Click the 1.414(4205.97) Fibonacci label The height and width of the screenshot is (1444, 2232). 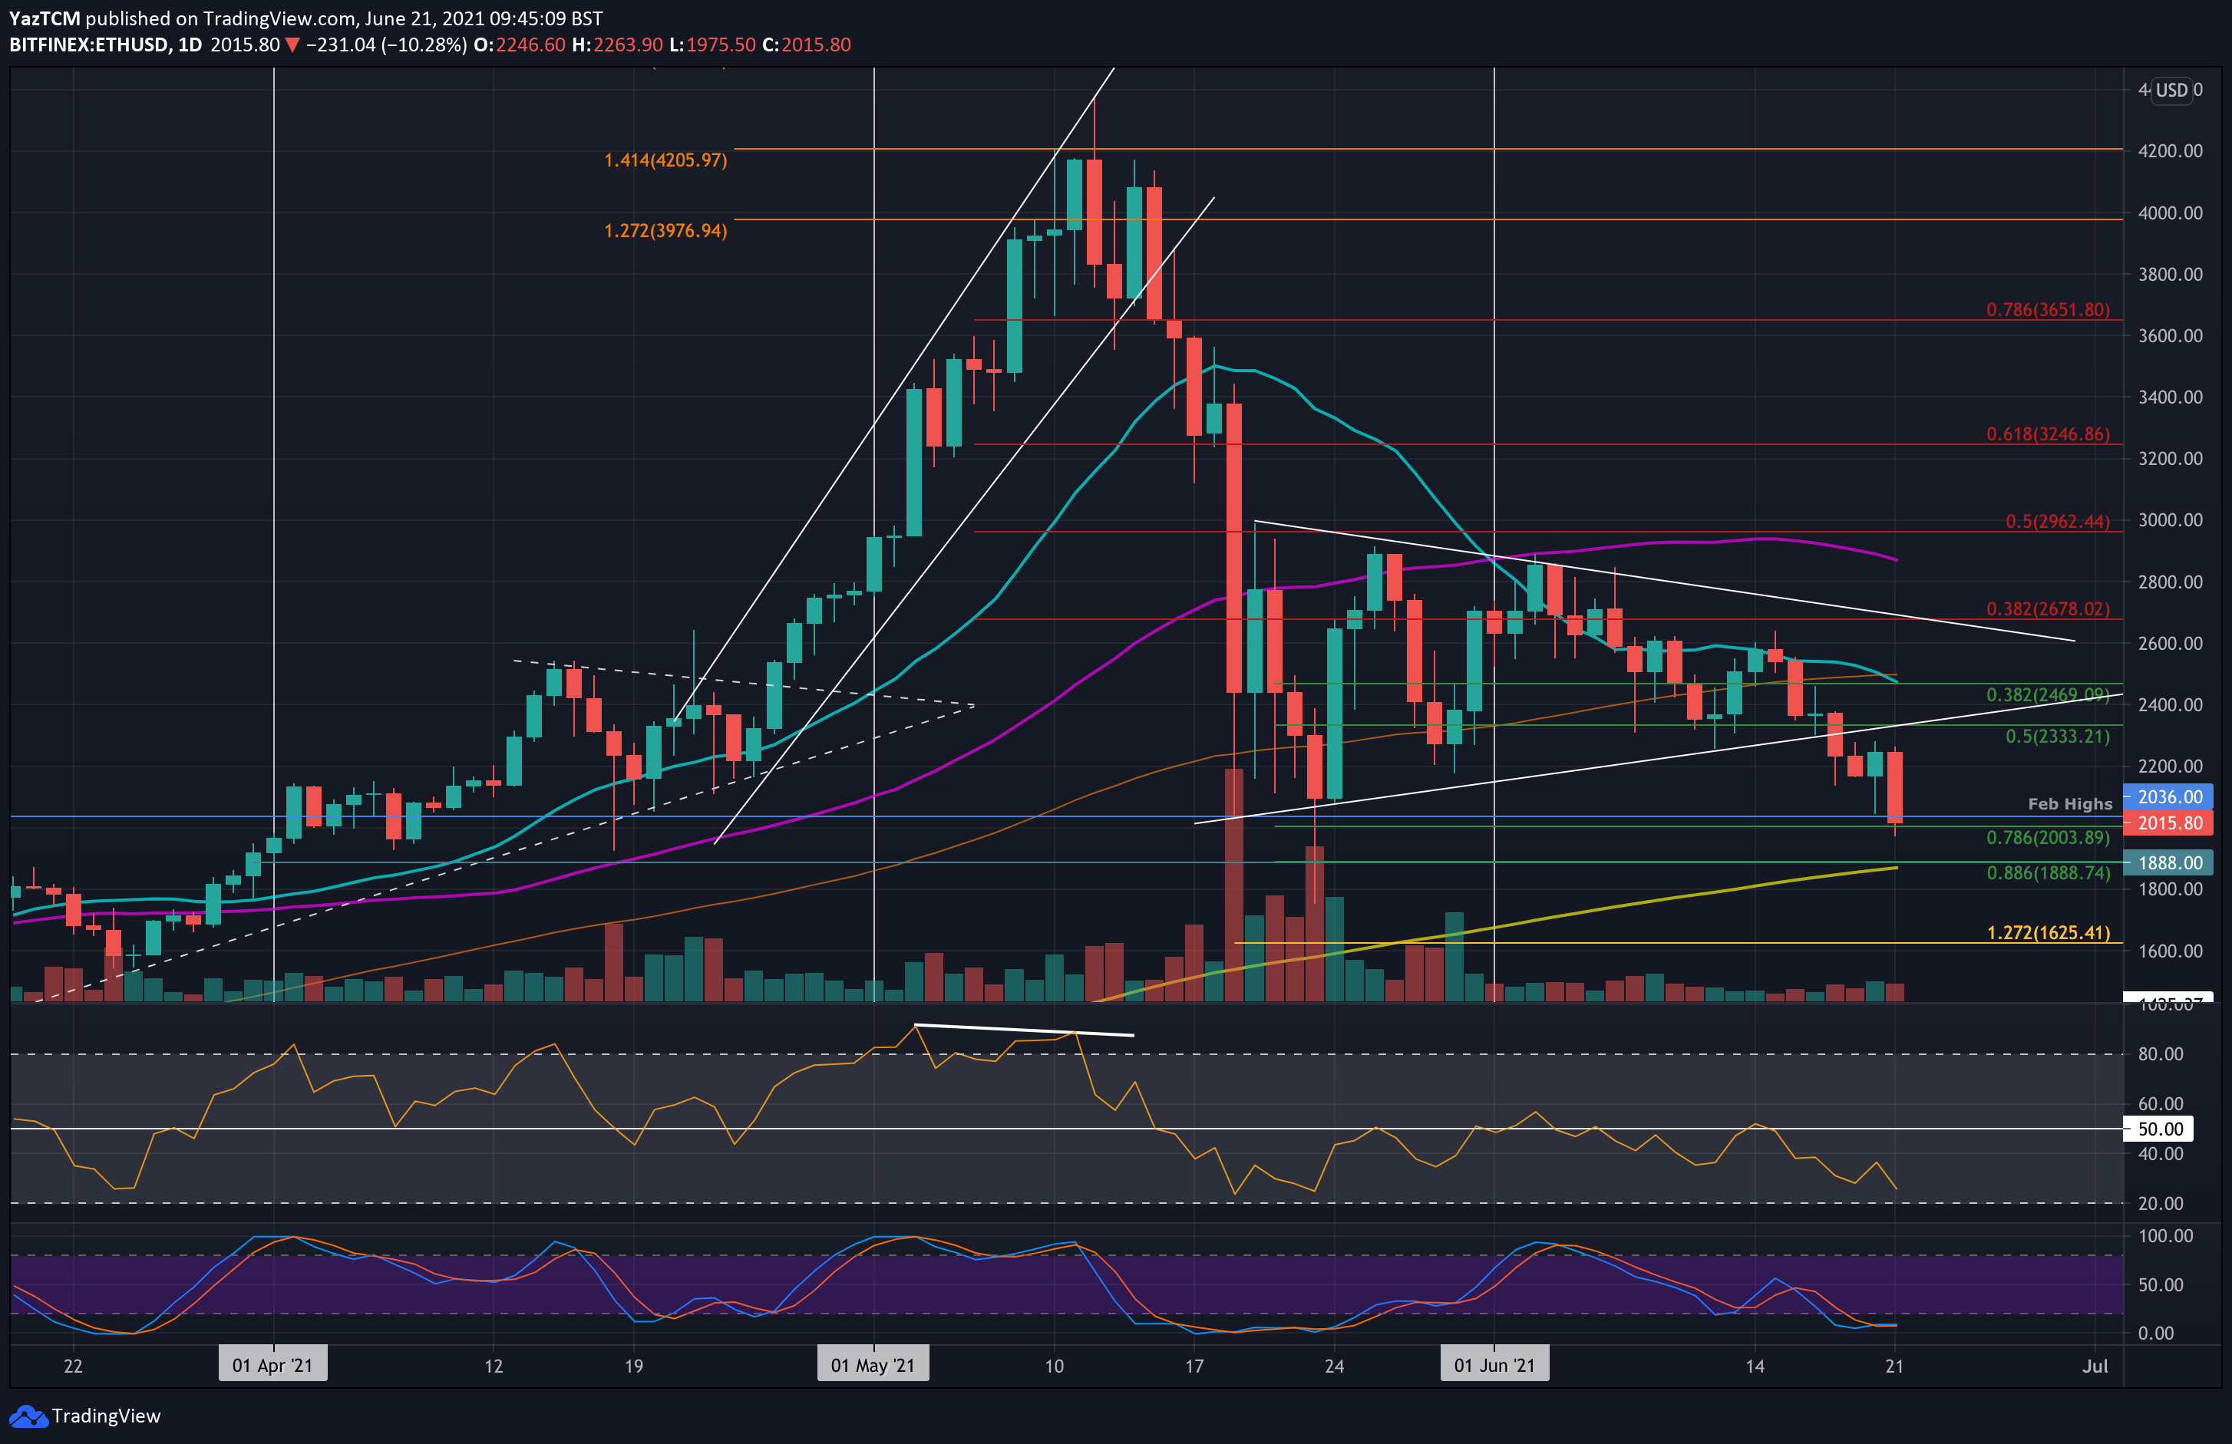[x=665, y=160]
